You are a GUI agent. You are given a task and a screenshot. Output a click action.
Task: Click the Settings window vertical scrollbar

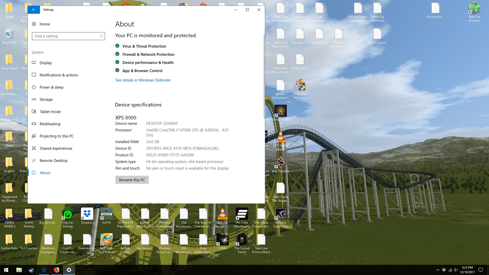[264, 76]
